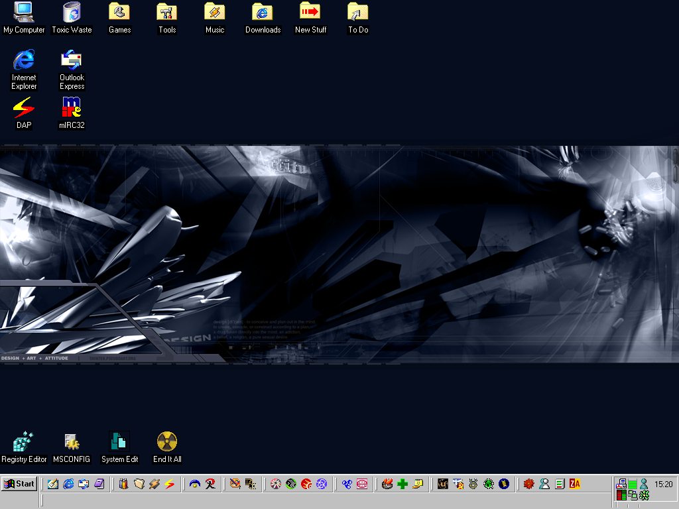Open the Tools folder
Screen dimensions: 679x509
pos(167,13)
